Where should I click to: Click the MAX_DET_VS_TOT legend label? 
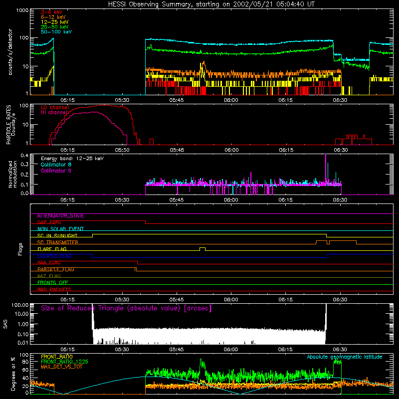point(61,367)
